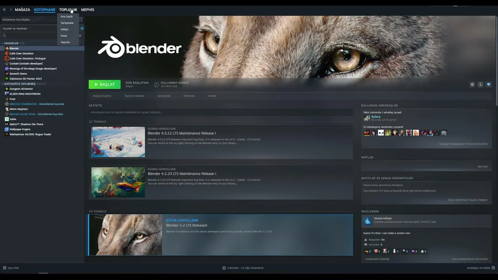Open Blender 5.2 LTS Released thumbnail
The width and height of the screenshot is (498, 280).
click(x=125, y=235)
